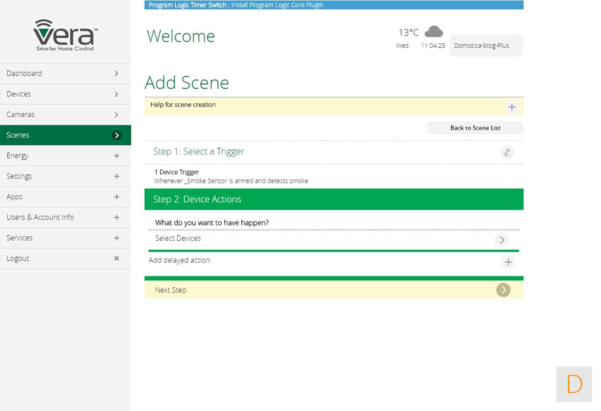The width and height of the screenshot is (601, 411).
Task: Open Users & Account Info section
Action: 65,217
